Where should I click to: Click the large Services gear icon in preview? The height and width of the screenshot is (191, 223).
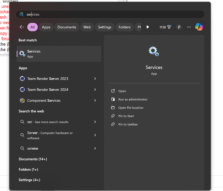click(x=154, y=51)
